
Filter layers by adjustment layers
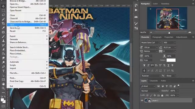162,86
